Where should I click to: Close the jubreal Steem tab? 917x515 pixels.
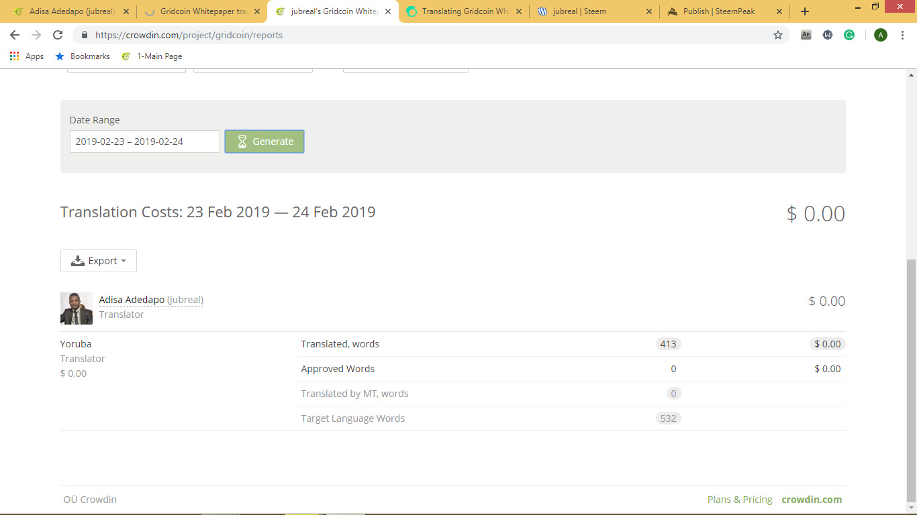point(649,11)
